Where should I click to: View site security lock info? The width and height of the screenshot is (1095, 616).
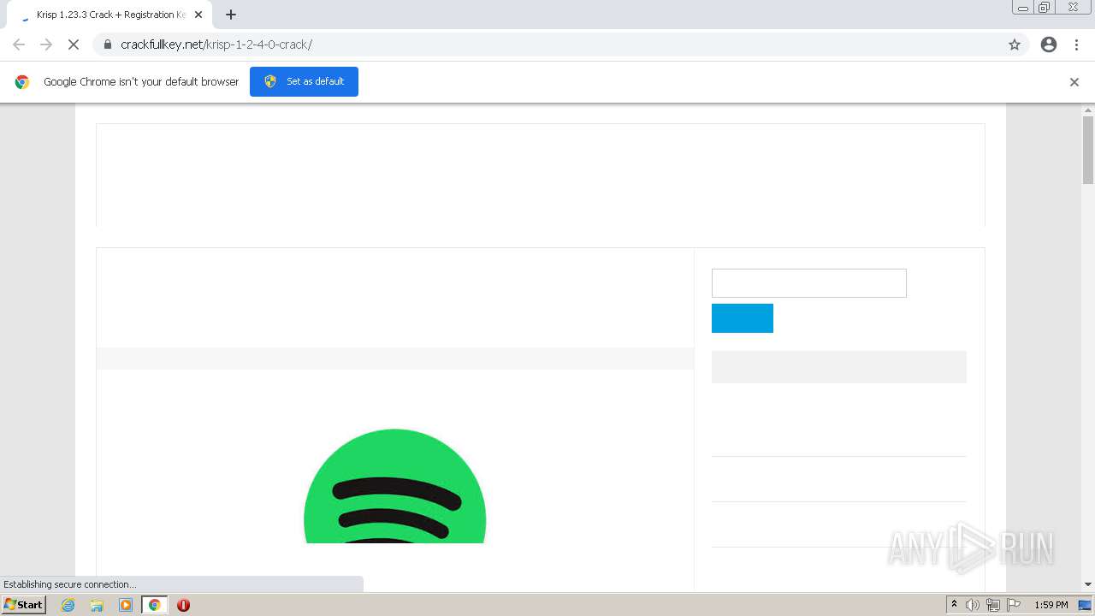107,44
